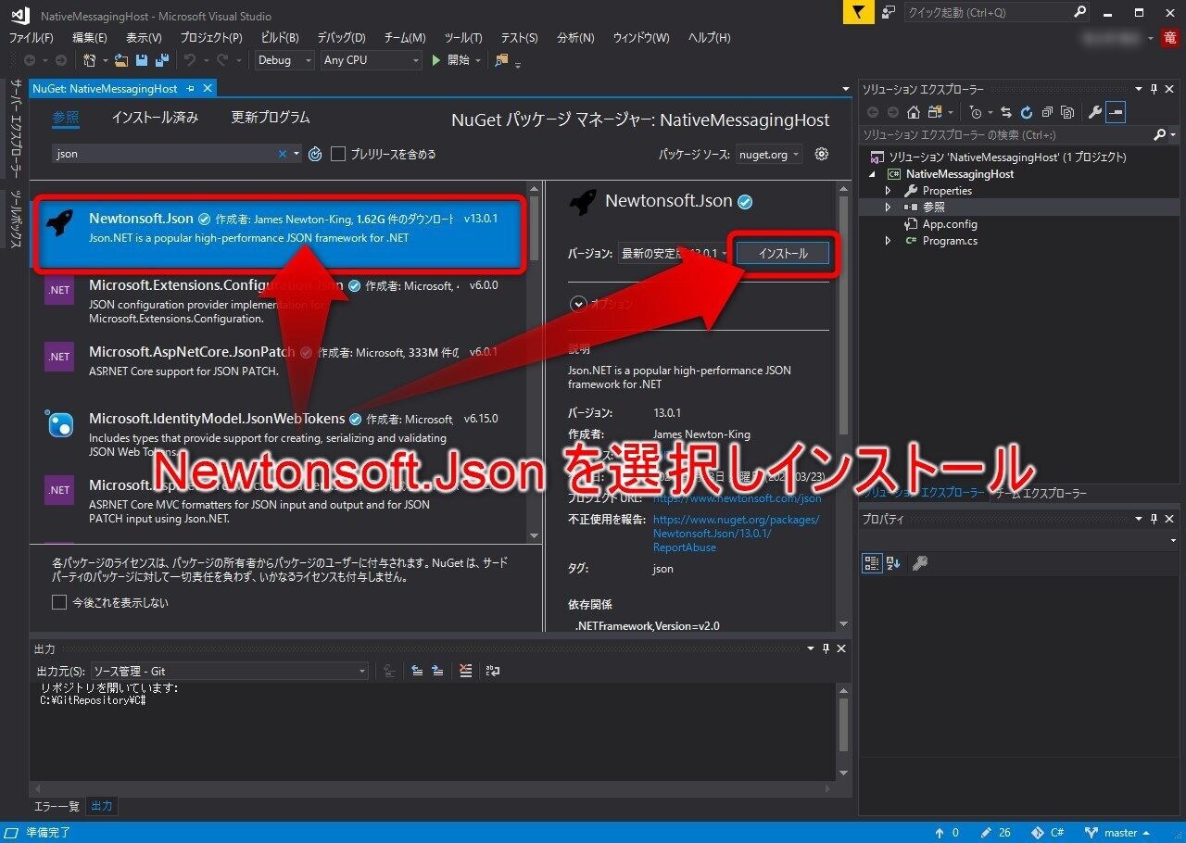Expand the References node arrow
The image size is (1186, 843).
[x=888, y=208]
